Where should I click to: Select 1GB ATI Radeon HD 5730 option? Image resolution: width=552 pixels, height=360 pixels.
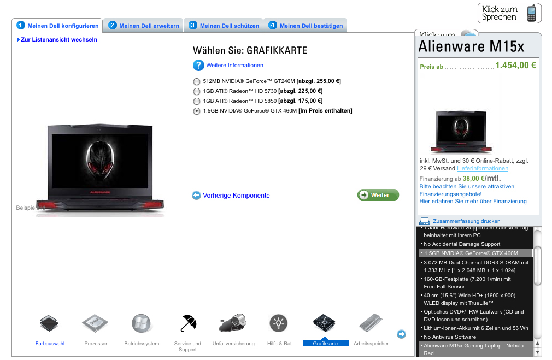pos(197,91)
